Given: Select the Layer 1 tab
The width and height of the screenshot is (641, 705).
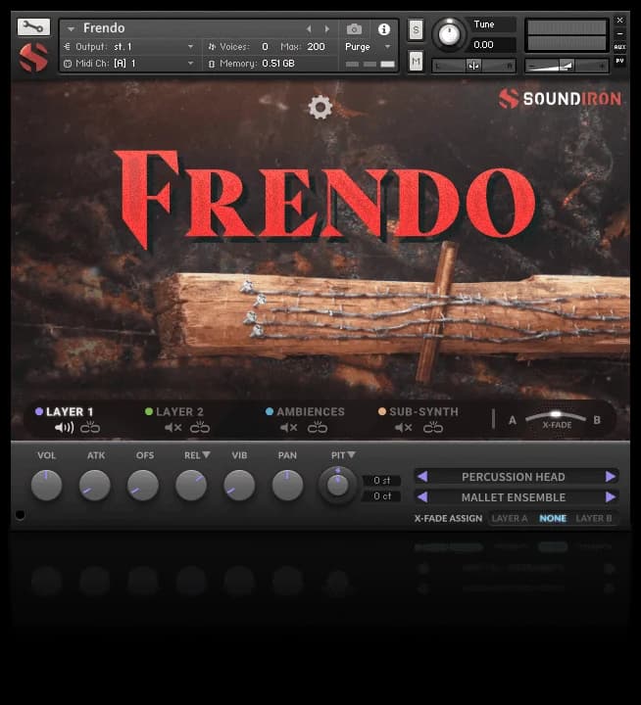Looking at the screenshot, I should click(x=65, y=412).
